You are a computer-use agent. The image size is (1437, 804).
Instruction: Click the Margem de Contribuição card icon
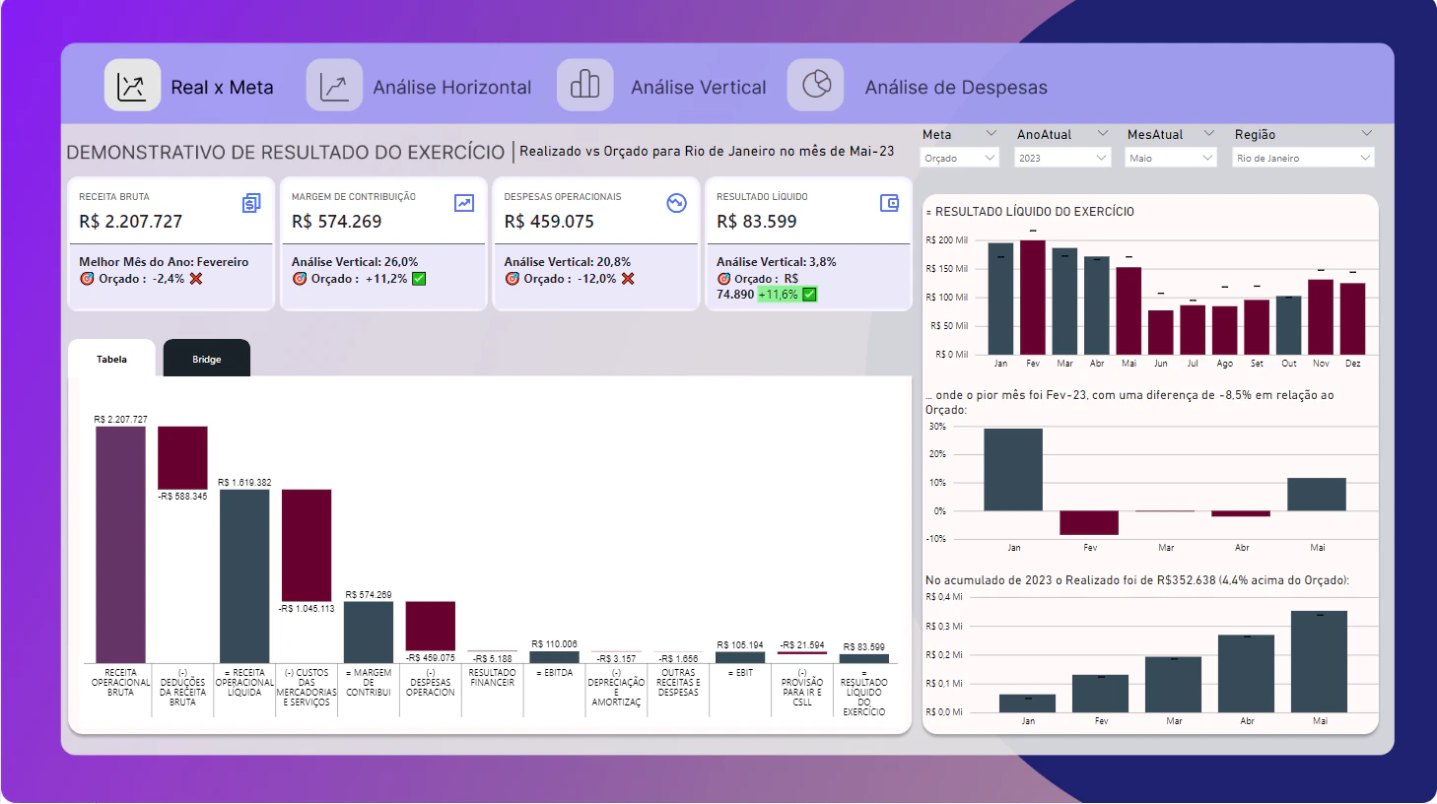point(464,203)
